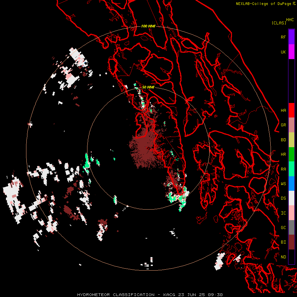This screenshot has width=297, height=297.
Task: Click the RF purple legend swatch
Action: 291,37
